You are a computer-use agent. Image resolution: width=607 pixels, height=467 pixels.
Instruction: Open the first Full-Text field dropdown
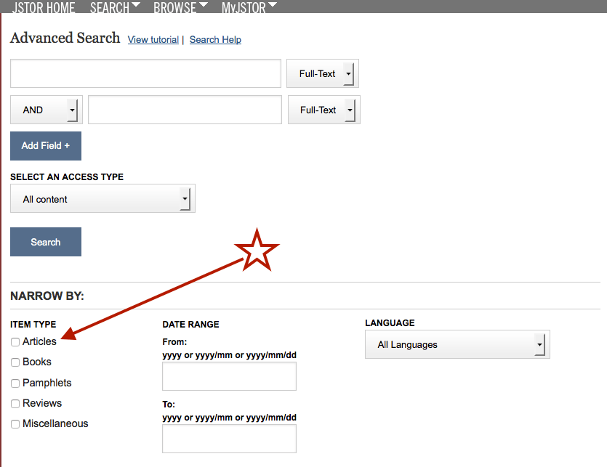click(x=322, y=73)
